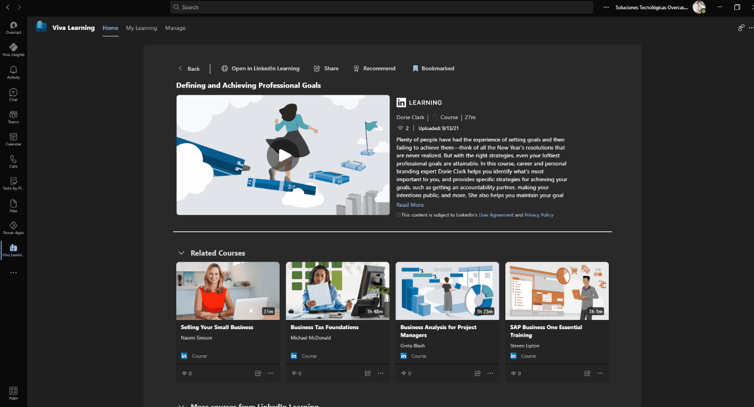The height and width of the screenshot is (407, 754).
Task: Click the Business Tax Foundations title
Action: [x=325, y=328]
